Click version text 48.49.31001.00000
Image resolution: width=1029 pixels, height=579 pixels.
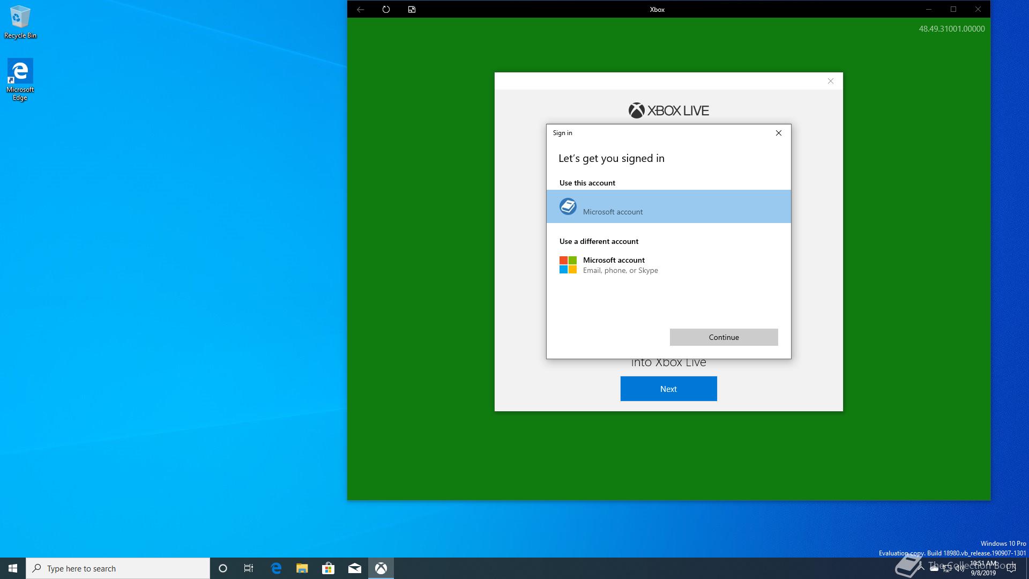[x=952, y=29]
